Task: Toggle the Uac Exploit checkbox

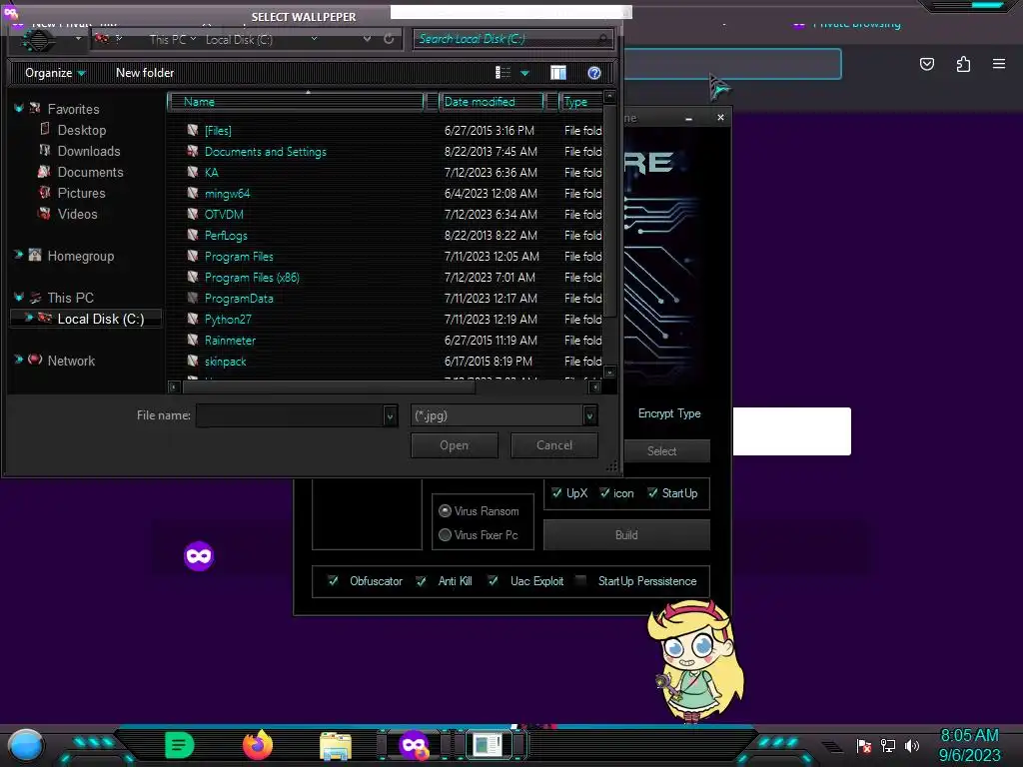Action: [494, 580]
